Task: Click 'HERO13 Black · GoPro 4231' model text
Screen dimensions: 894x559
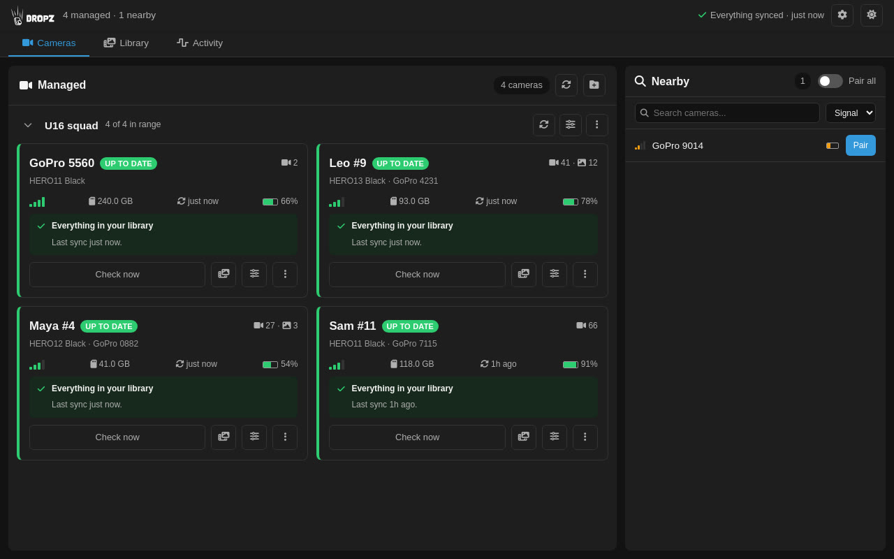Action: click(x=383, y=181)
